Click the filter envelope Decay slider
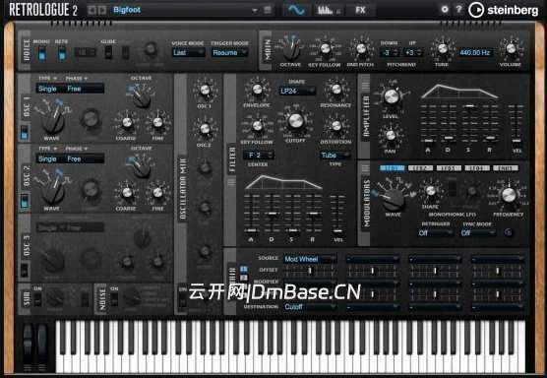The width and height of the screenshot is (547, 378). (272, 214)
